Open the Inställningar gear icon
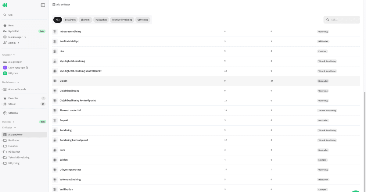The width and height of the screenshot is (366, 192). pyautogui.click(x=5, y=37)
